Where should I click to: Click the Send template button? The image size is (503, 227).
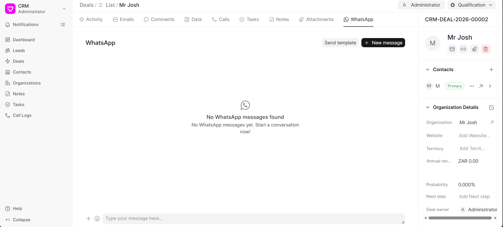coord(340,43)
